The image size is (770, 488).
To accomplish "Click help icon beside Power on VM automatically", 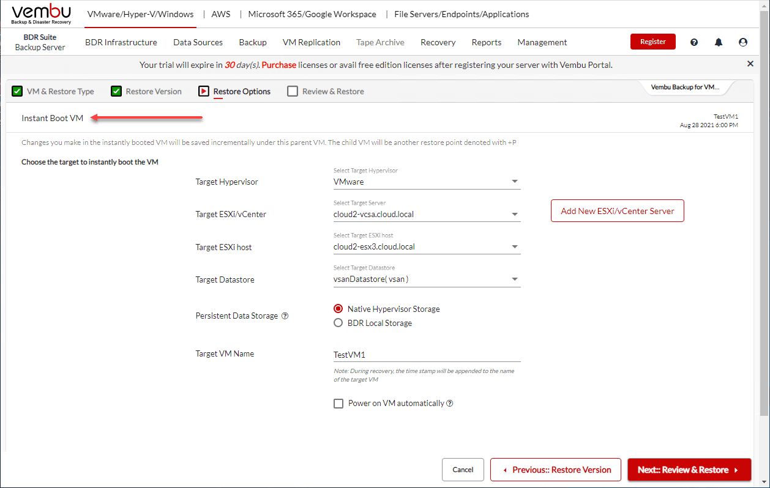I will point(450,404).
